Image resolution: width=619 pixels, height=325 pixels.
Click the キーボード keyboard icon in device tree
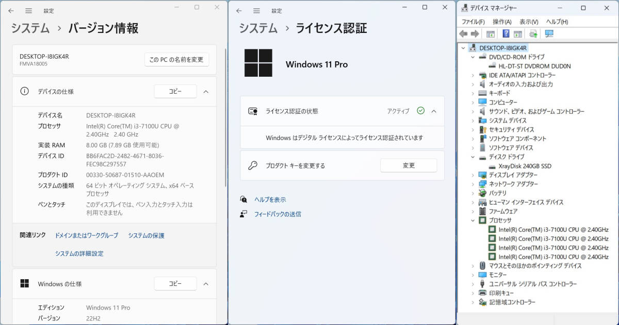(482, 93)
